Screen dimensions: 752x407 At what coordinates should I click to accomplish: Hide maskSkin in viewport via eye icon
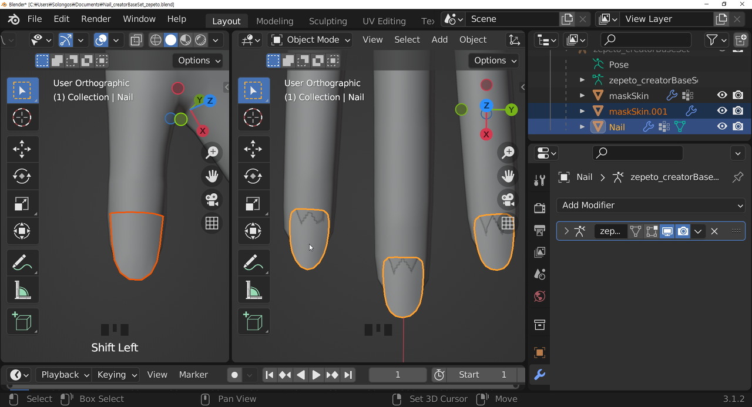coord(722,95)
